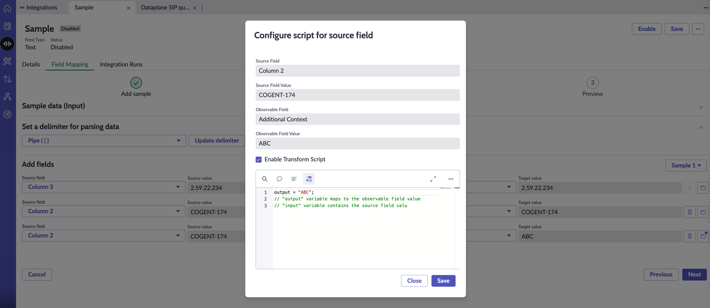Click the Source Field Value COGENT-174 input
Screen dimensions: 710x308
tap(357, 95)
